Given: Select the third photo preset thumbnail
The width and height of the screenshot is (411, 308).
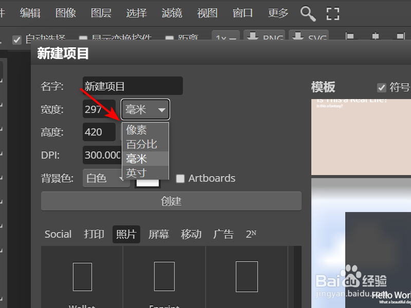Looking at the screenshot, I should point(247,277).
